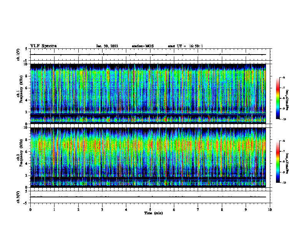The height and width of the screenshot is (235, 304).
Task: Click the ch.1 "Frequency (kHz)" axis label
Action: click(x=21, y=89)
